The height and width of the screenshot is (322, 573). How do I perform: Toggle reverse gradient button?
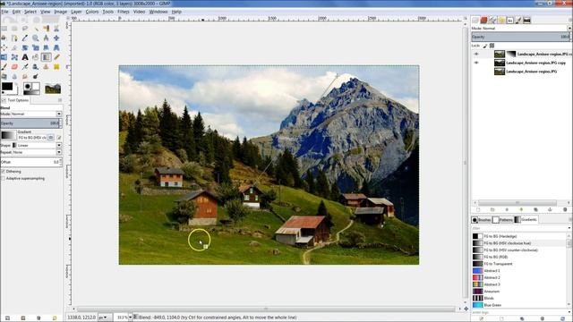tap(50, 137)
